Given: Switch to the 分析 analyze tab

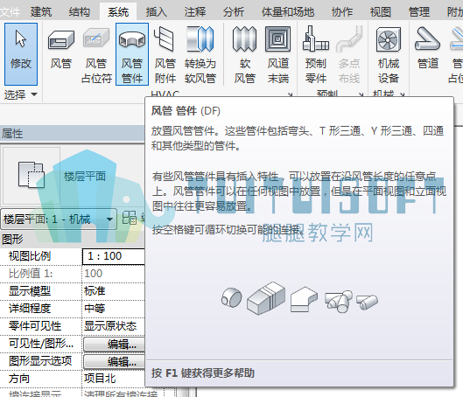Looking at the screenshot, I should coord(234,12).
